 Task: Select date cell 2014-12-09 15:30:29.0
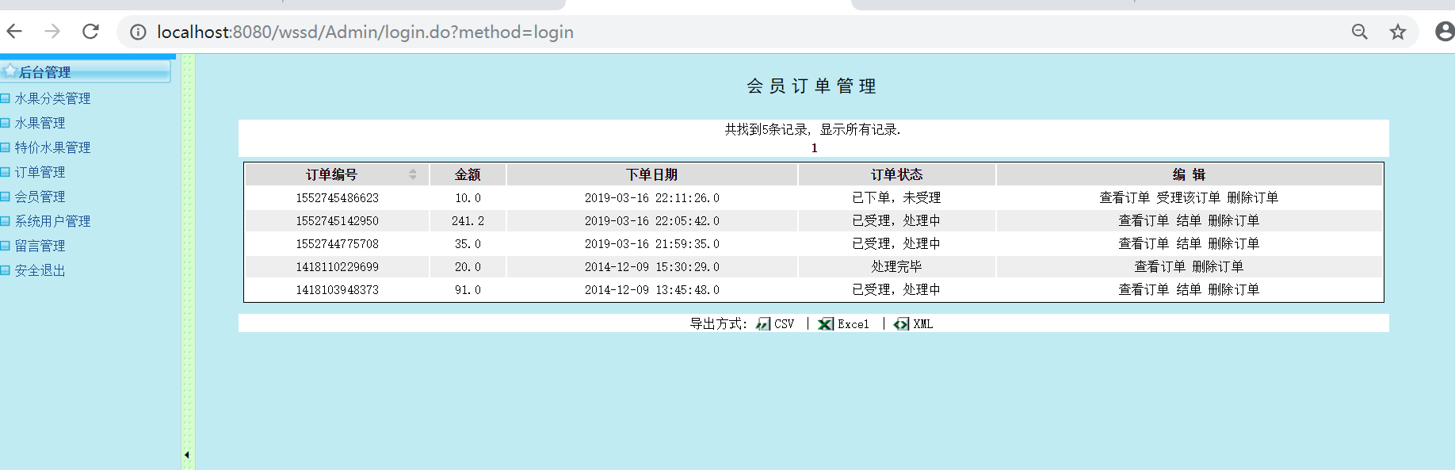[x=651, y=266]
